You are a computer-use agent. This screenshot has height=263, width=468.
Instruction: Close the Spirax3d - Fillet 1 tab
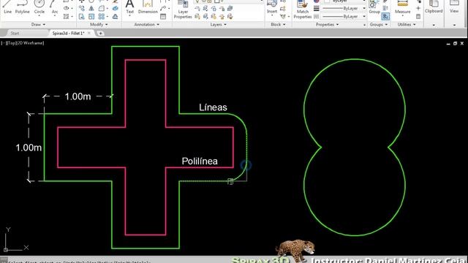click(x=89, y=33)
